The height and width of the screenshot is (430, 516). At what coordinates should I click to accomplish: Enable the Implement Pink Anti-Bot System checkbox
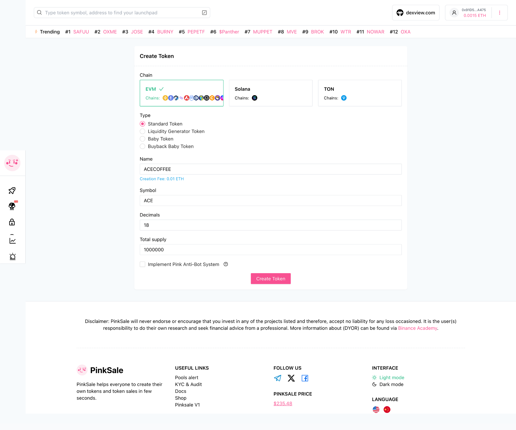coord(142,264)
